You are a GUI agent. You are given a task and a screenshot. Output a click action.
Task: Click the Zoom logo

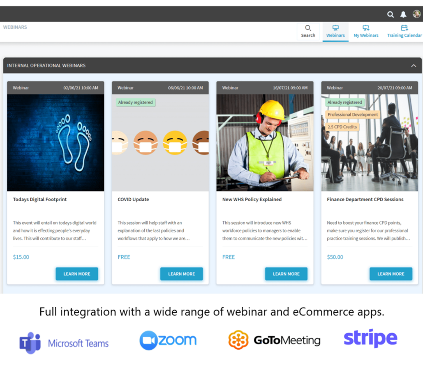[168, 340]
